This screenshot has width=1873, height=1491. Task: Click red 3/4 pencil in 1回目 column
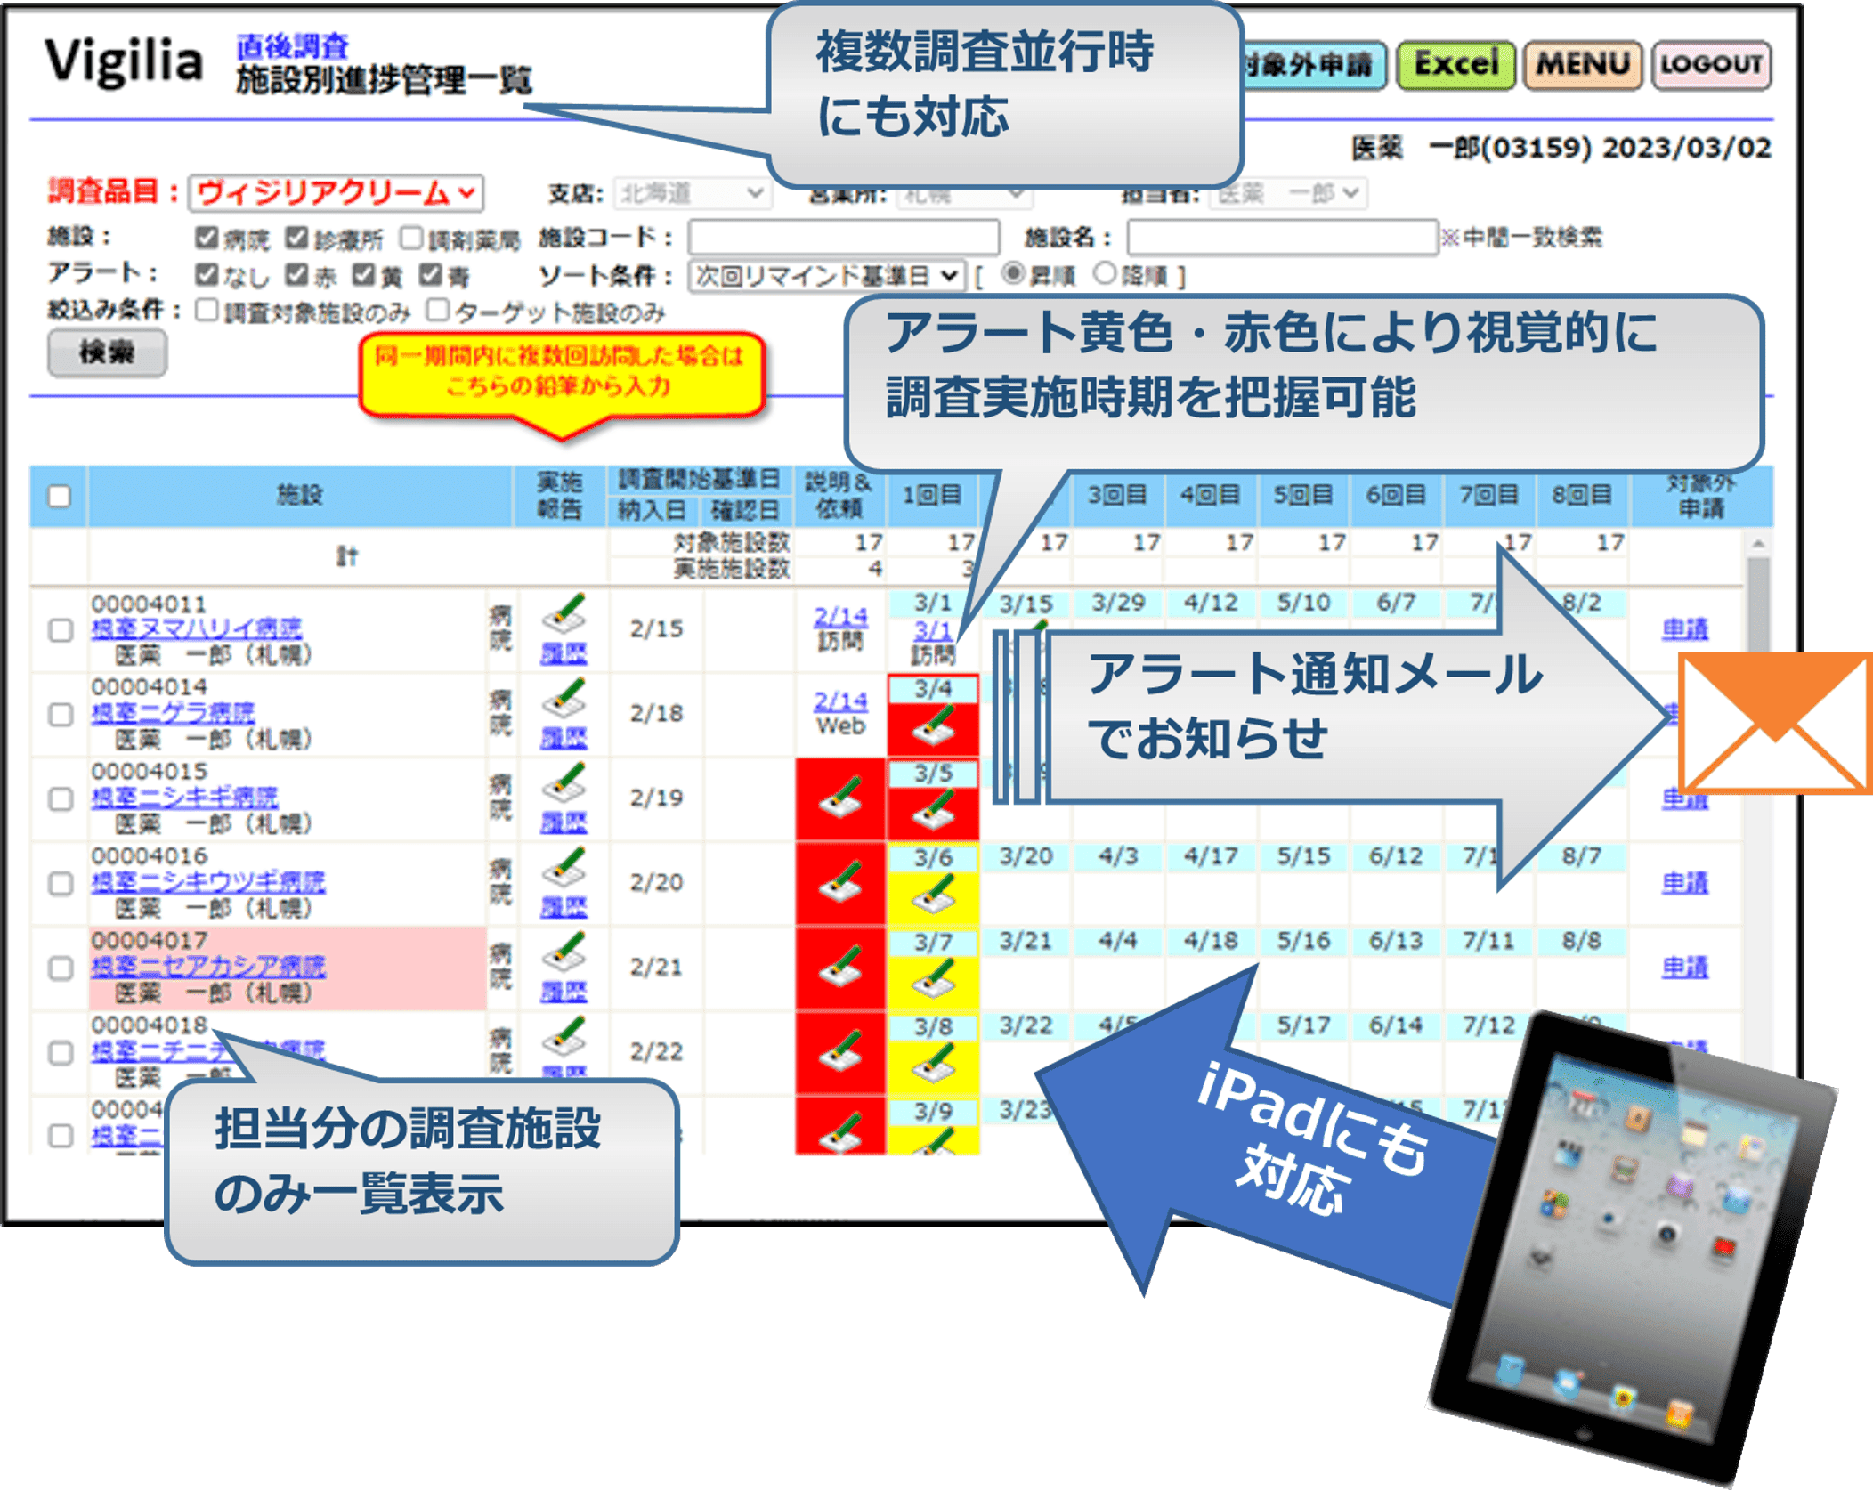(x=933, y=727)
